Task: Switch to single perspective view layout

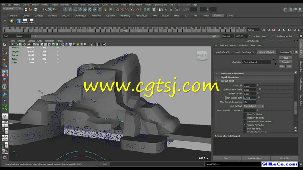Action: tap(5, 116)
